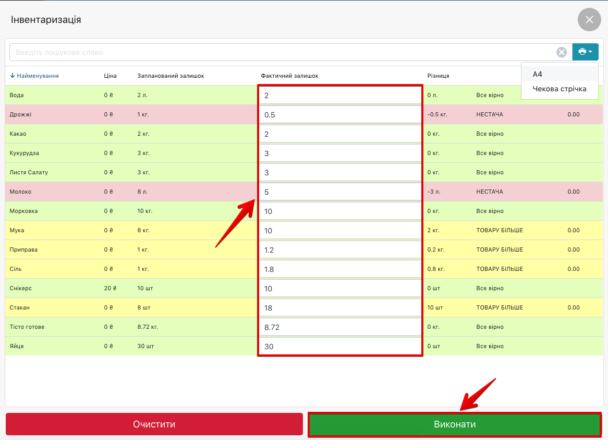
Task: Clear the search field using circled X icon
Action: 562,52
